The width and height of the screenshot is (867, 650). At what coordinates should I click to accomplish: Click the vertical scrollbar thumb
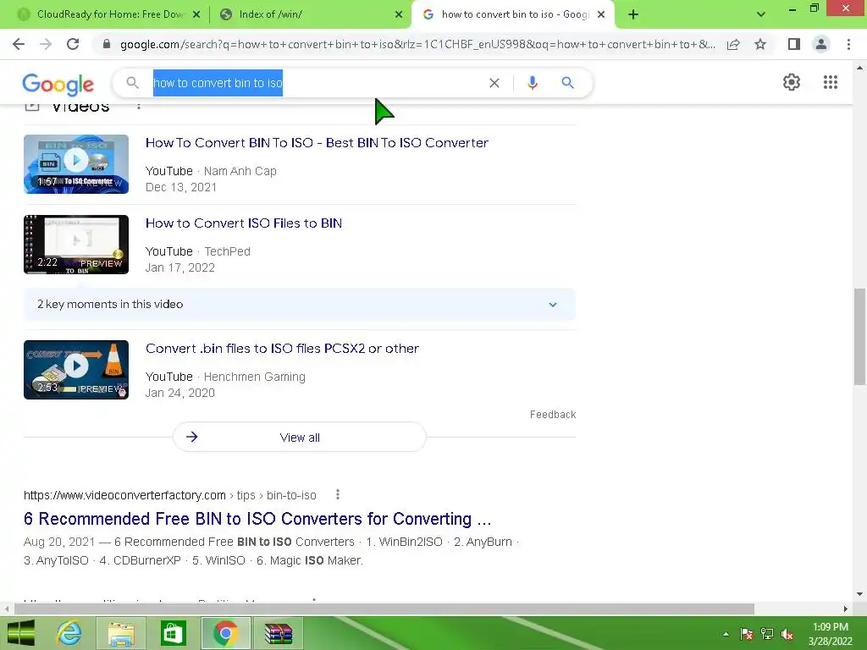(x=859, y=337)
